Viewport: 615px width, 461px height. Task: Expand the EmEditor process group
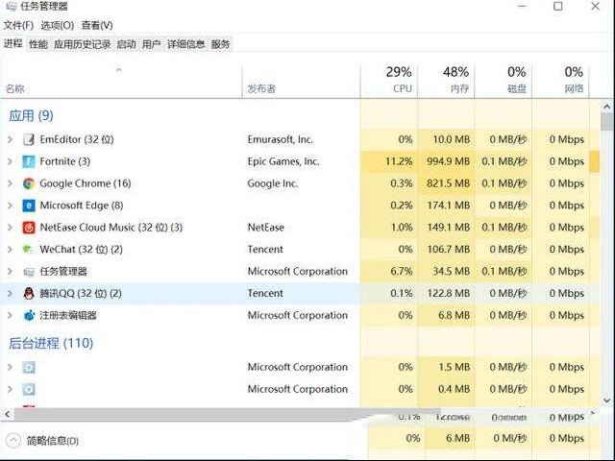[10, 139]
